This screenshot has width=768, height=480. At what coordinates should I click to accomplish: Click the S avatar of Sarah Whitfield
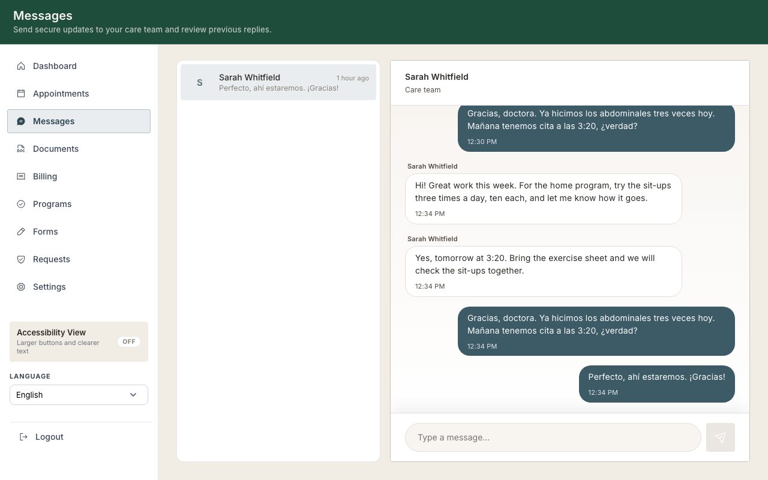(200, 82)
